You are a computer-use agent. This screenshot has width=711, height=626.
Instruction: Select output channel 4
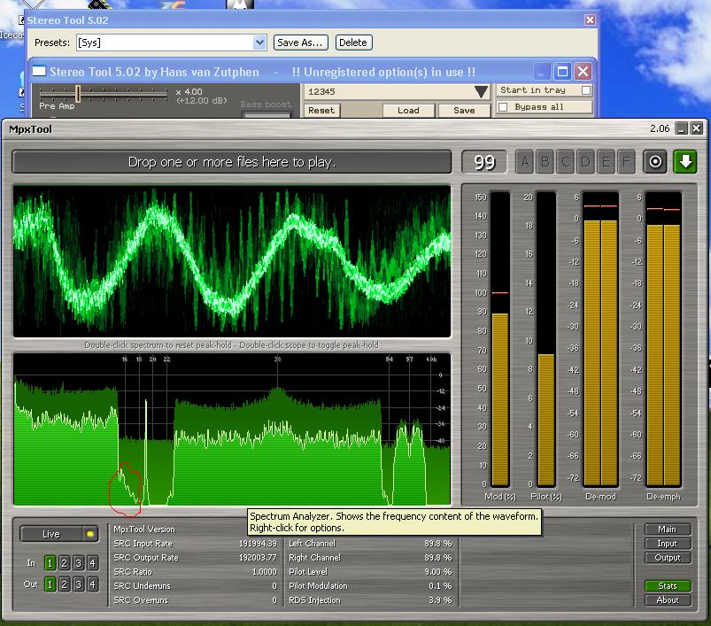pyautogui.click(x=92, y=584)
